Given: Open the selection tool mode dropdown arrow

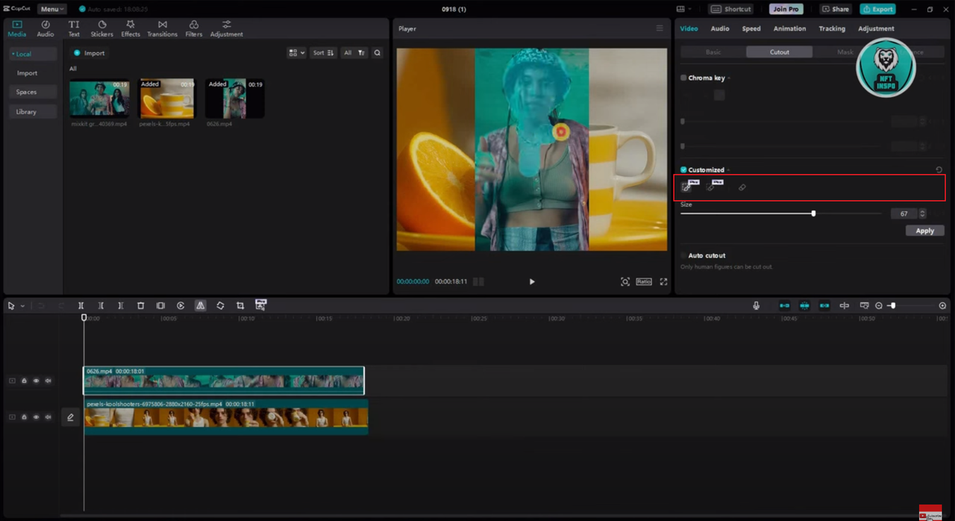Looking at the screenshot, I should coord(22,306).
